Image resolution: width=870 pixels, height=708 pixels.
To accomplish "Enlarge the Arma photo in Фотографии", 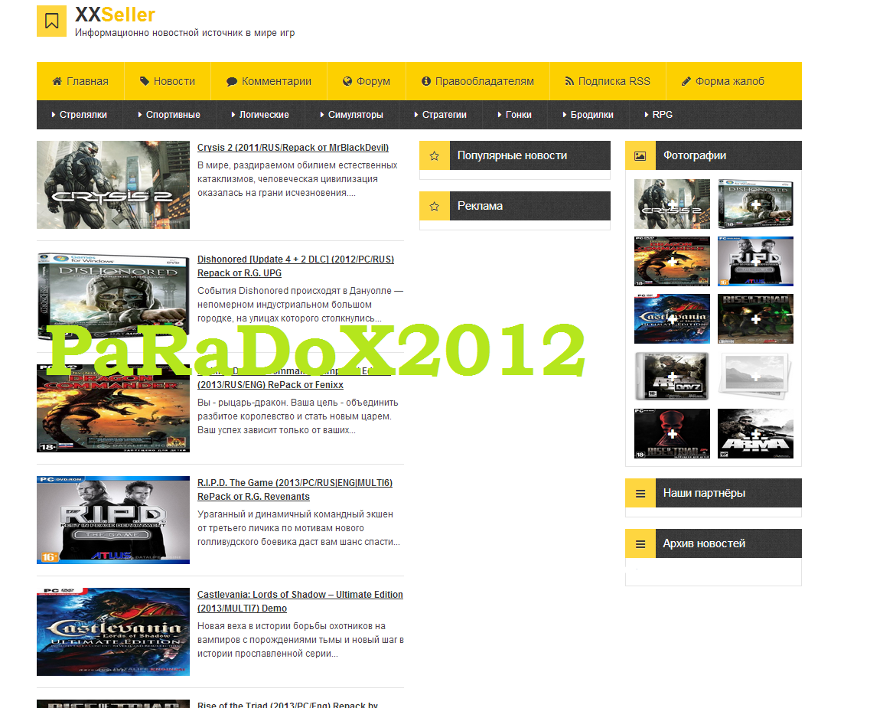I will [756, 434].
